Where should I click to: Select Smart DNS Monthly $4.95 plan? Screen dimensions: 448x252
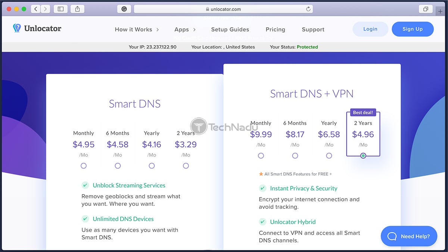(84, 166)
